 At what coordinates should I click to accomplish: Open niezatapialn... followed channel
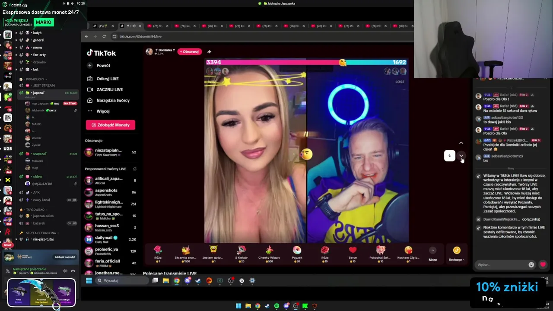(111, 152)
